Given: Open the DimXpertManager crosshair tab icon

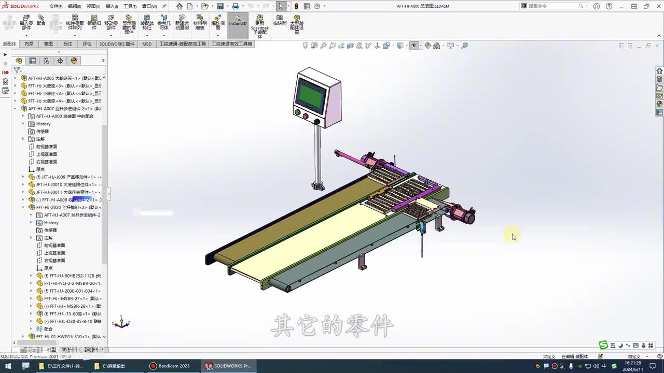Looking at the screenshot, I should (60, 61).
